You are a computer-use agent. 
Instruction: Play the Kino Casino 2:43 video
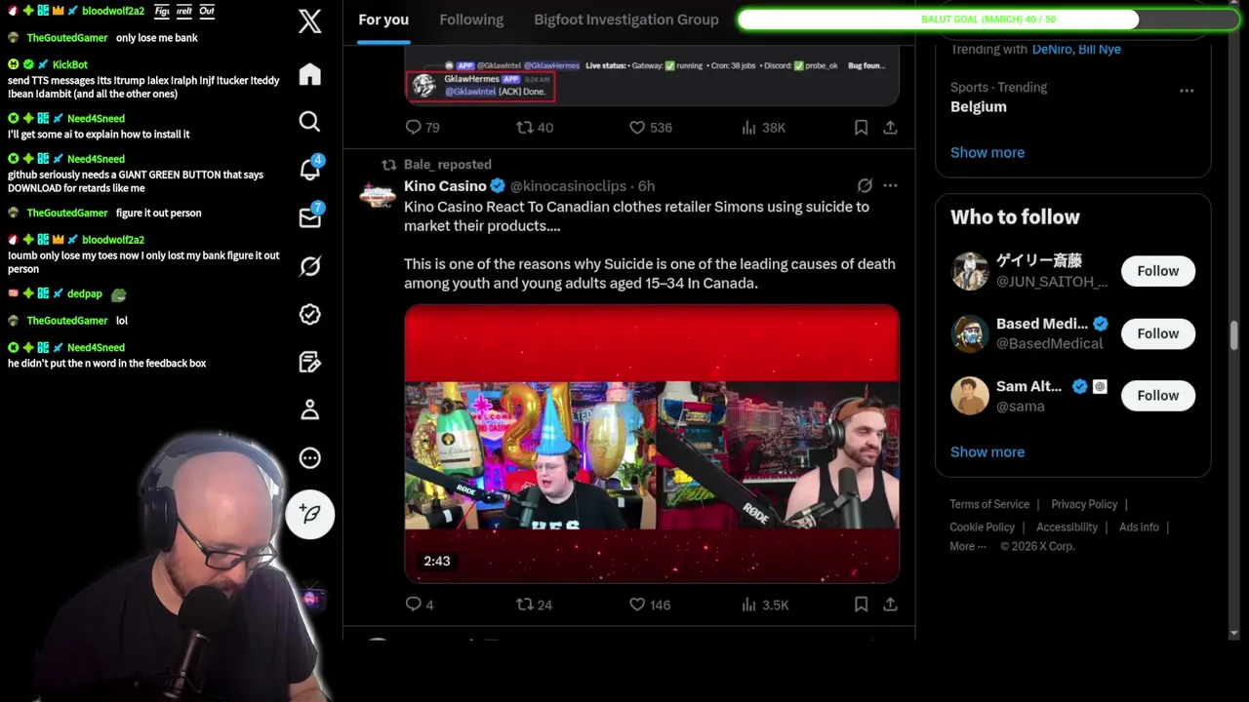click(652, 444)
